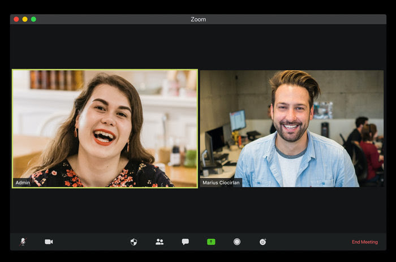Close the Zoom window with red button
The image size is (396, 262).
pos(16,19)
